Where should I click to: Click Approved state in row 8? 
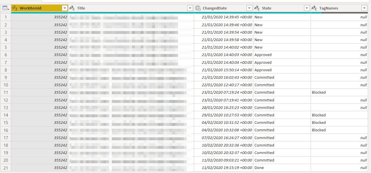click(282, 70)
